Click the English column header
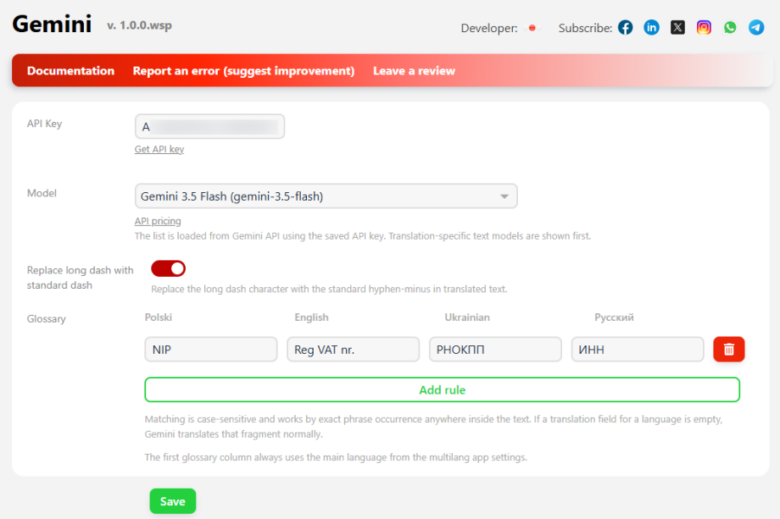The image size is (780, 519). pos(311,317)
